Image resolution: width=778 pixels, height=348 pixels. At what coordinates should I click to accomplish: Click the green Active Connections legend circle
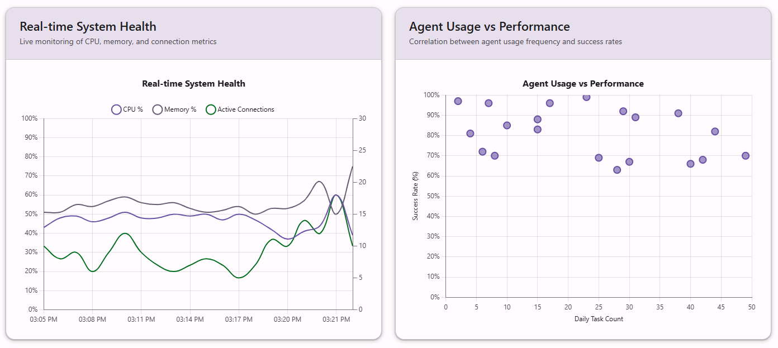pos(211,109)
